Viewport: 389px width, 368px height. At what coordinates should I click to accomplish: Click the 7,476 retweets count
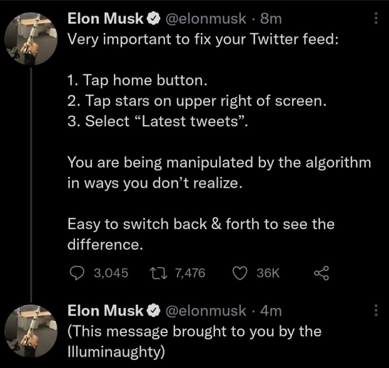coord(191,273)
